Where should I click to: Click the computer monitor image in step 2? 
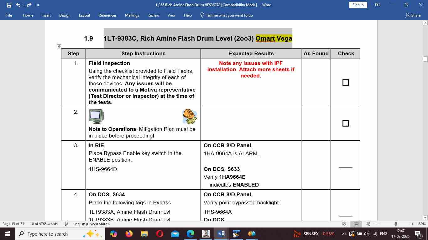96,117
